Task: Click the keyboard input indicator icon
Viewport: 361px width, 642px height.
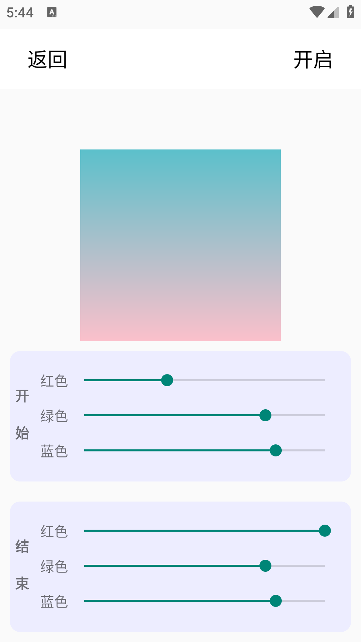Action: tap(52, 12)
